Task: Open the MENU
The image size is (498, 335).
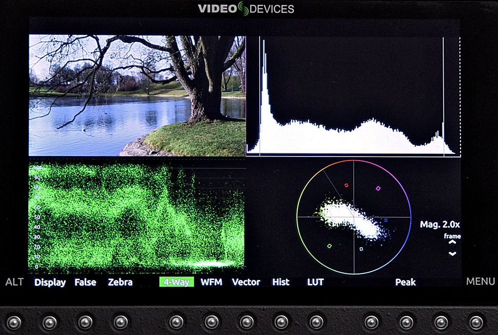Action: coord(480,281)
